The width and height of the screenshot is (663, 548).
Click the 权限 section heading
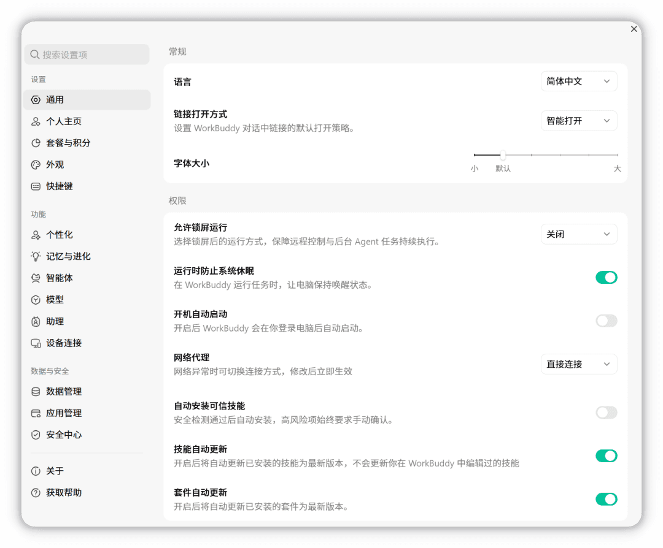point(177,200)
